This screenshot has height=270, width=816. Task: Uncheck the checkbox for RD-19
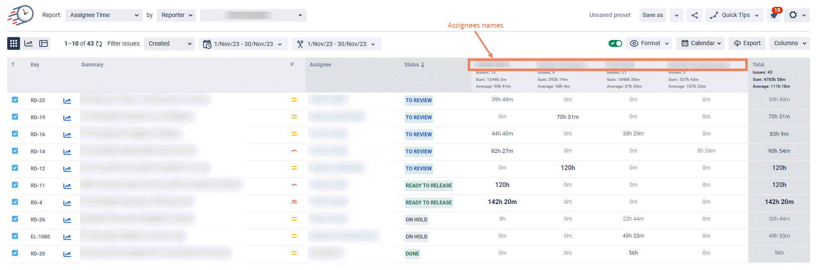[15, 117]
